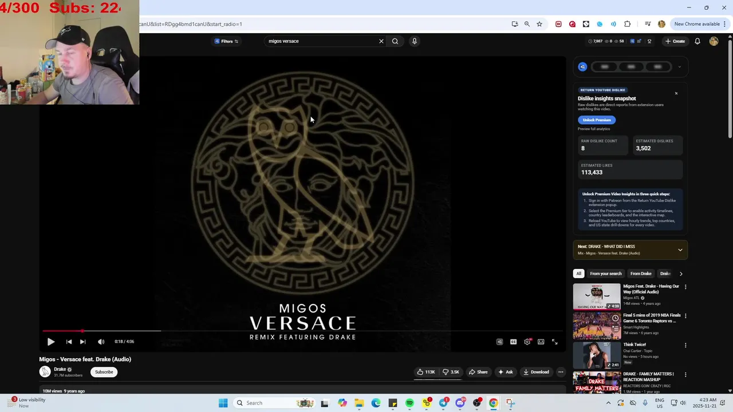Viewport: 733px width, 412px height.
Task: Select the 'From your search' chip
Action: pyautogui.click(x=606, y=274)
